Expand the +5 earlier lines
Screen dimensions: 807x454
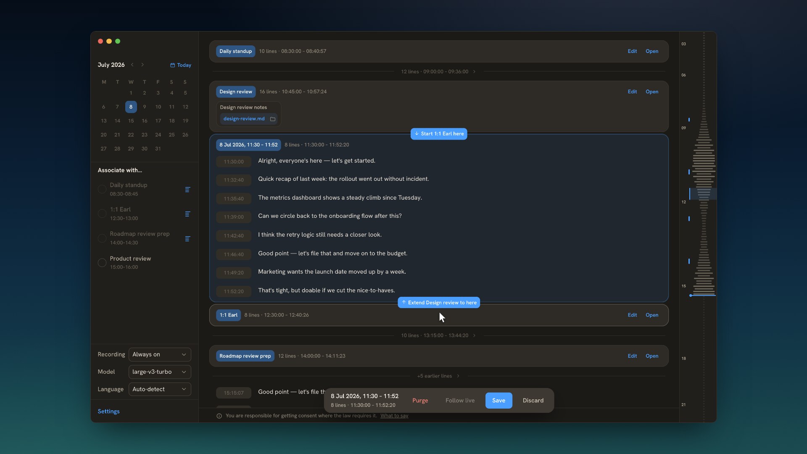[438, 376]
